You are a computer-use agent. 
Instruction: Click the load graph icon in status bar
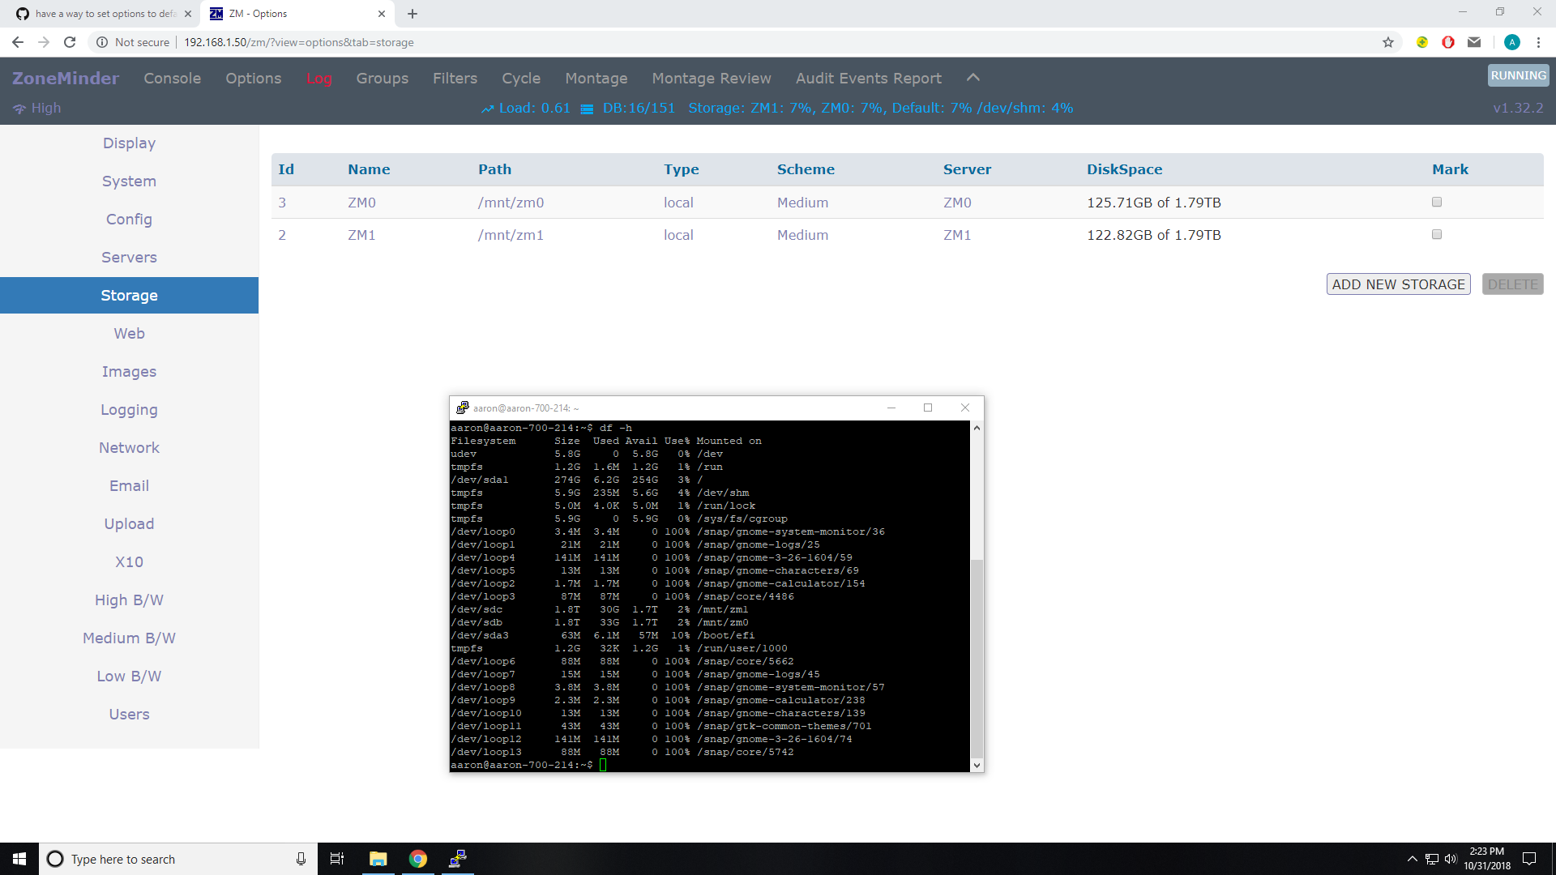(487, 107)
